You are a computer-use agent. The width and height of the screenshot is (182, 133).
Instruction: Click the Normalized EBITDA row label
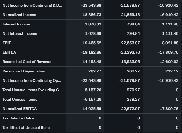click(20, 109)
